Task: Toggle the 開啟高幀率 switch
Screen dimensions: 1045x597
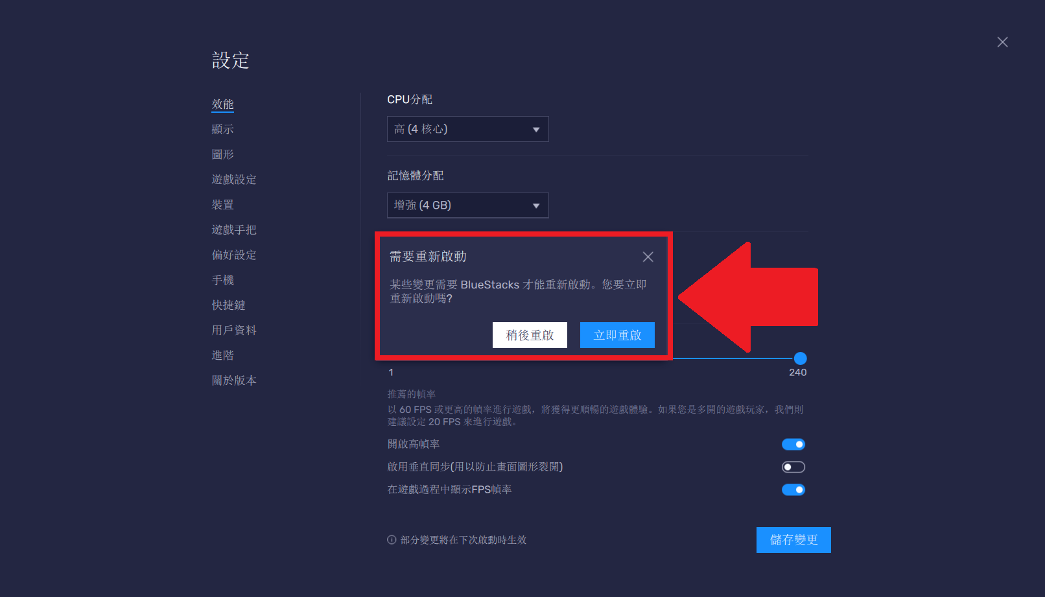Action: tap(793, 444)
